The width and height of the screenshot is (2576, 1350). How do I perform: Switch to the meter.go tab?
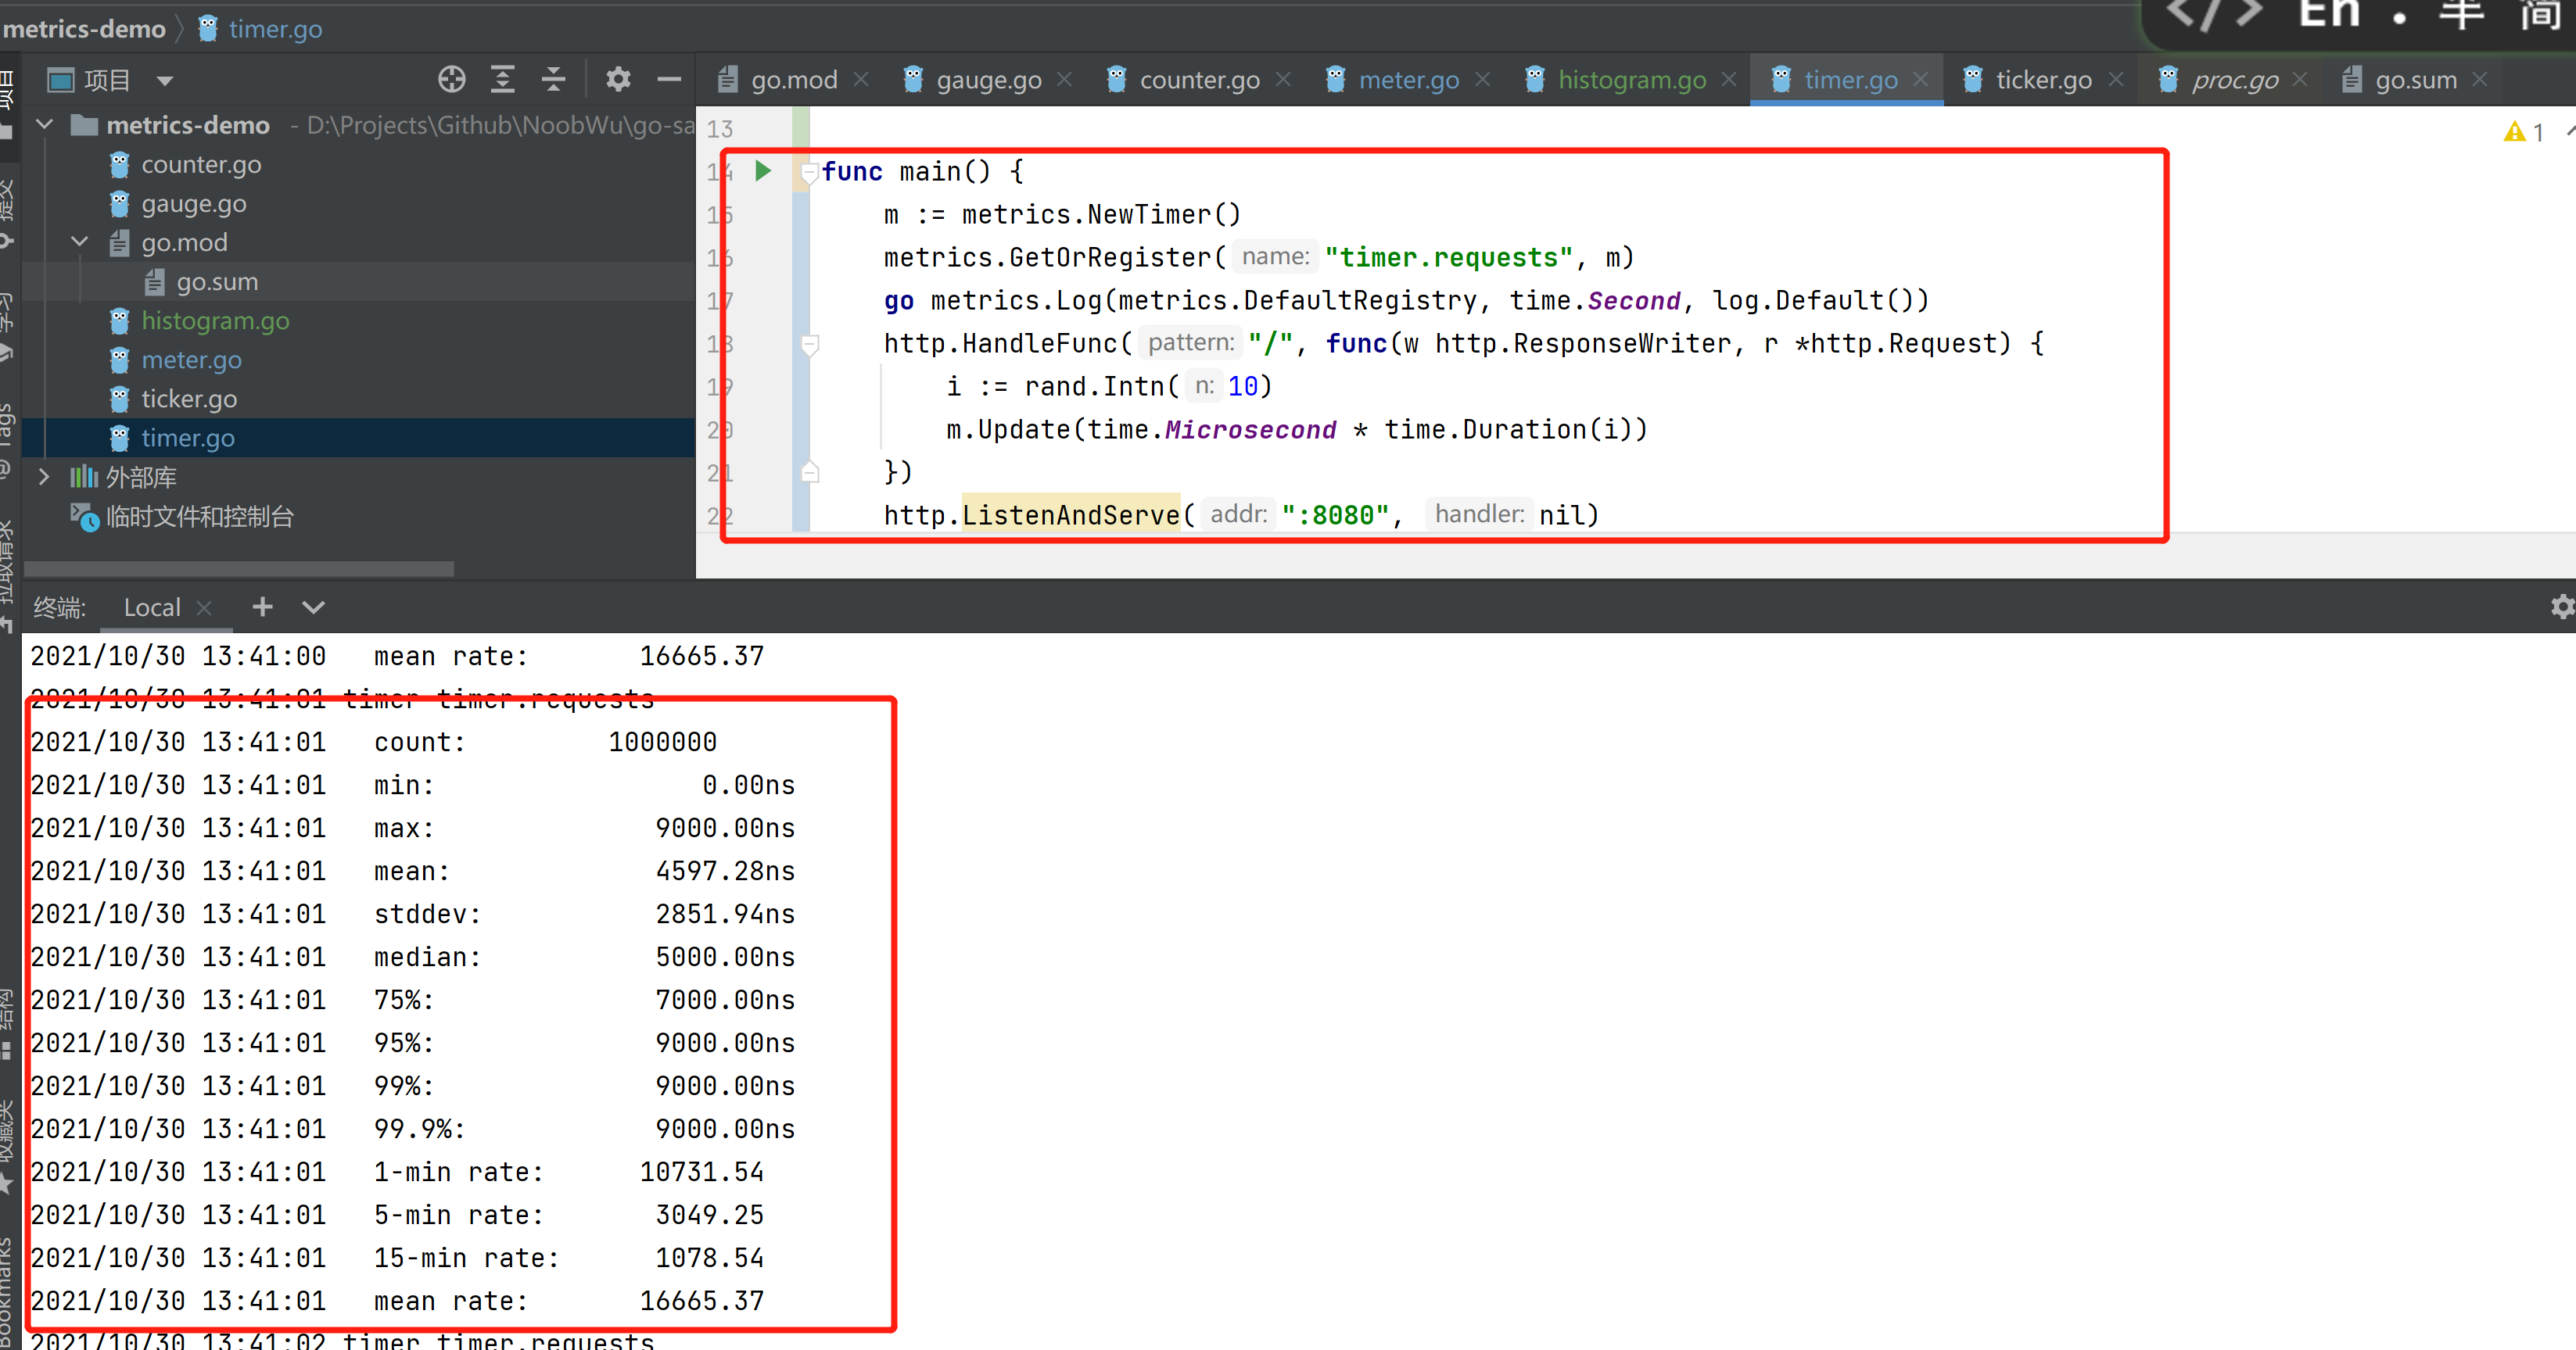pos(1408,80)
